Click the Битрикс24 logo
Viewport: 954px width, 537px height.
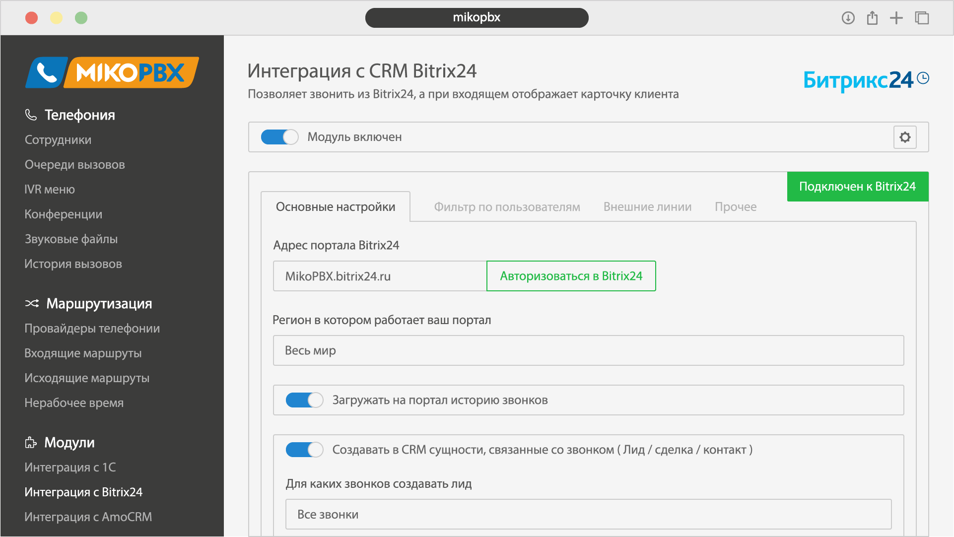pos(865,80)
